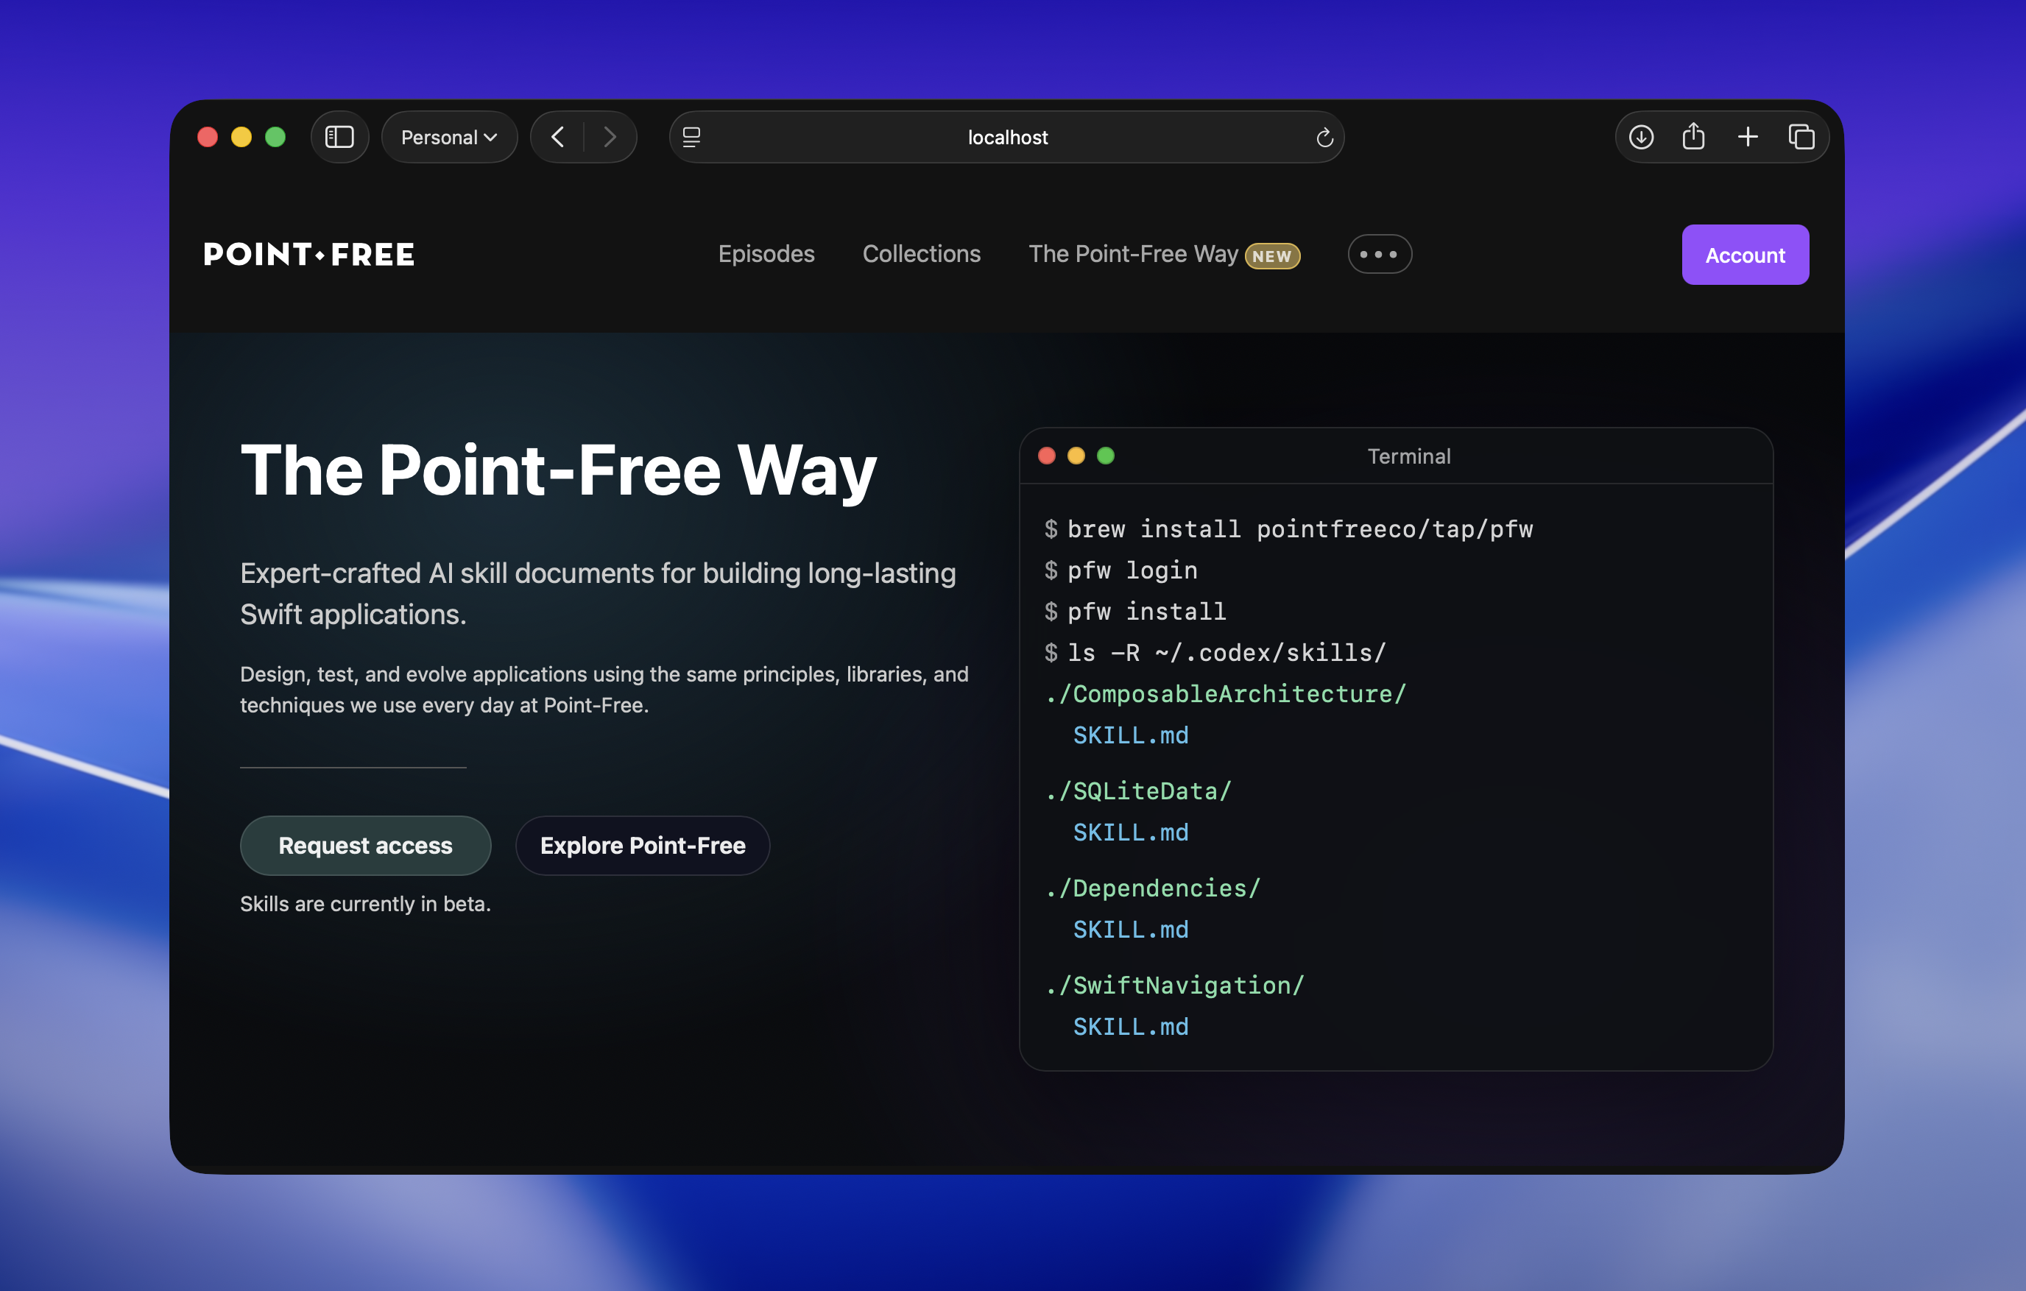Expand the three-dots more menu
The width and height of the screenshot is (2026, 1291).
(1379, 254)
